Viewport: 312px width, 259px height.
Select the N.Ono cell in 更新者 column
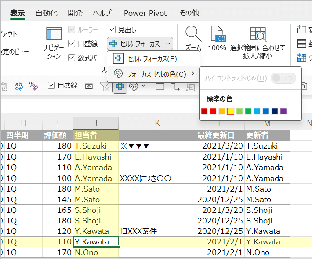[x=267, y=252]
